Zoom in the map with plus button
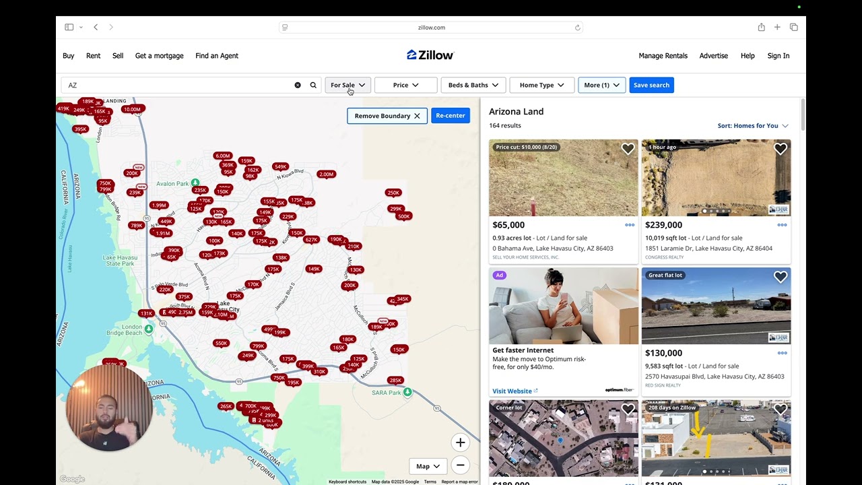The image size is (862, 485). click(x=460, y=443)
